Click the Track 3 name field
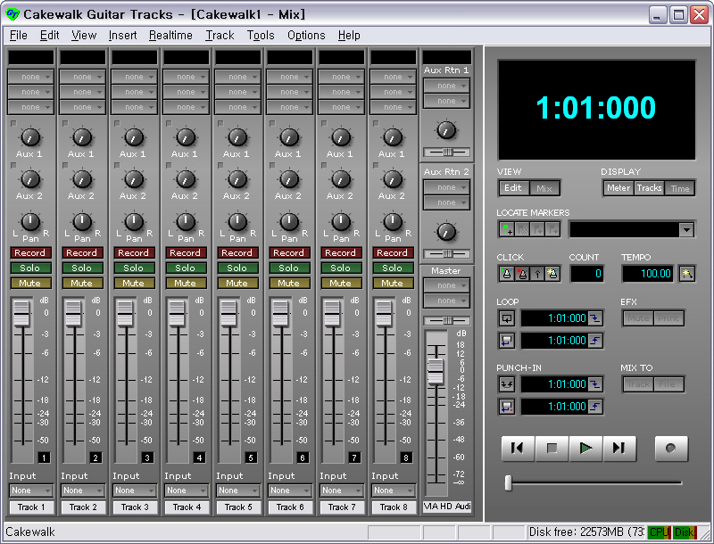714x544 pixels. (x=135, y=507)
